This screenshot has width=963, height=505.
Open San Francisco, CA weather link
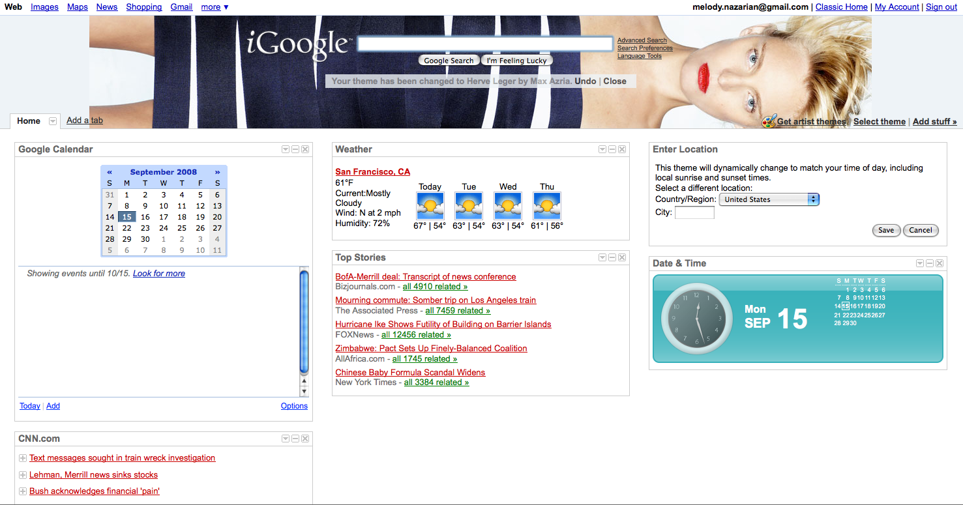click(x=373, y=172)
